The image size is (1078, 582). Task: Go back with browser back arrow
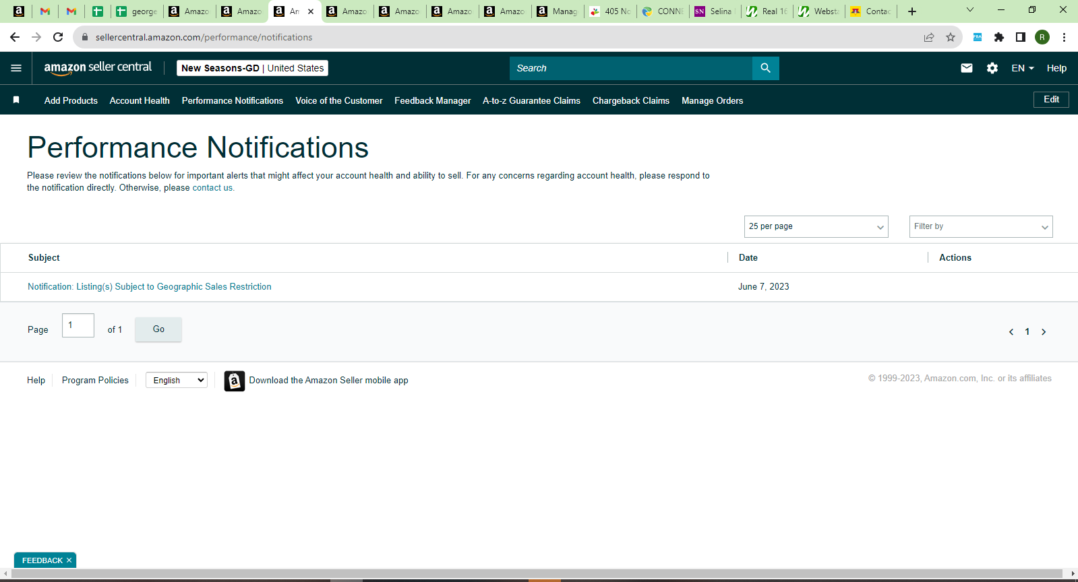(x=15, y=37)
